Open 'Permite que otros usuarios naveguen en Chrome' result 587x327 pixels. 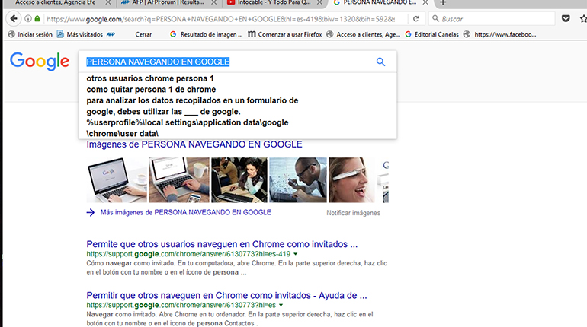(222, 244)
